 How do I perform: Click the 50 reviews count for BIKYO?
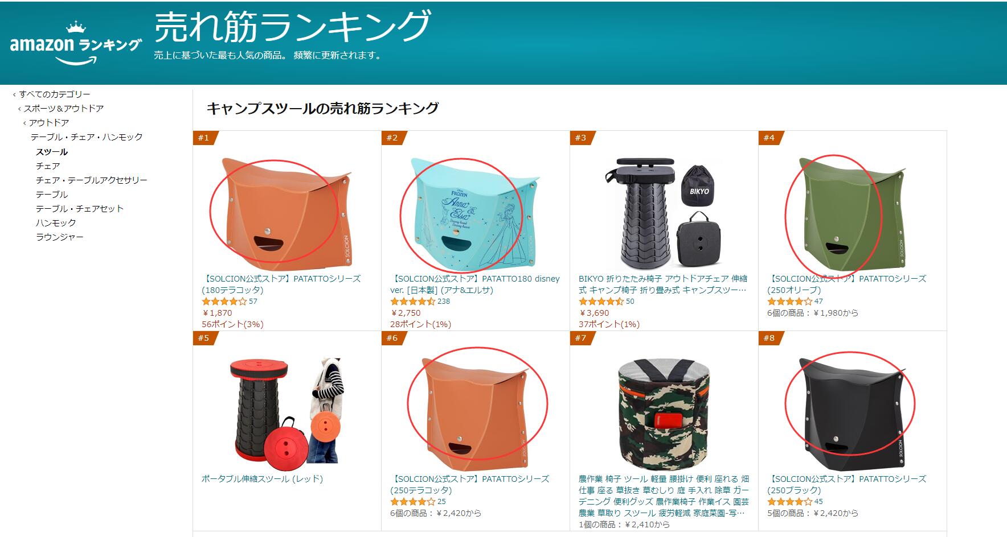coord(630,301)
